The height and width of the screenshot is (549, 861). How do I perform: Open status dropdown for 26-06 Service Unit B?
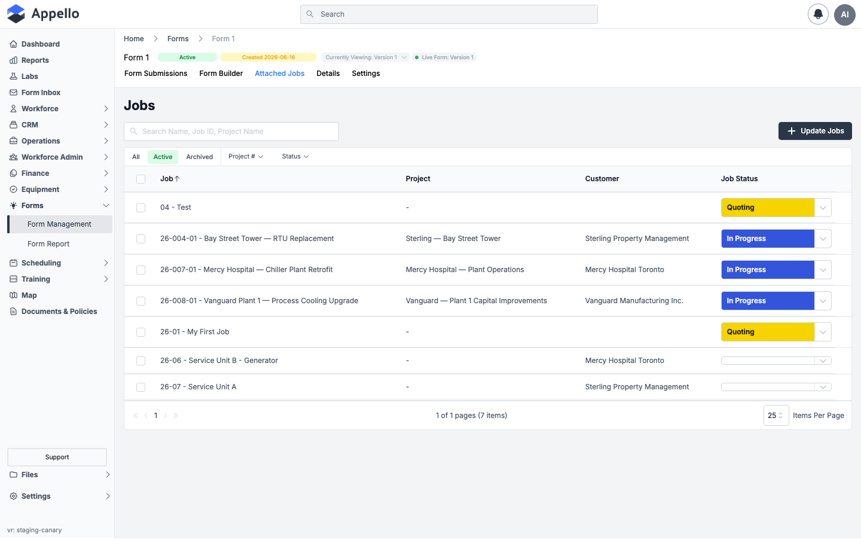tap(823, 361)
